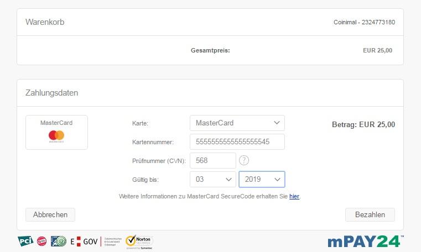Click the red round security seal

pos(42,241)
